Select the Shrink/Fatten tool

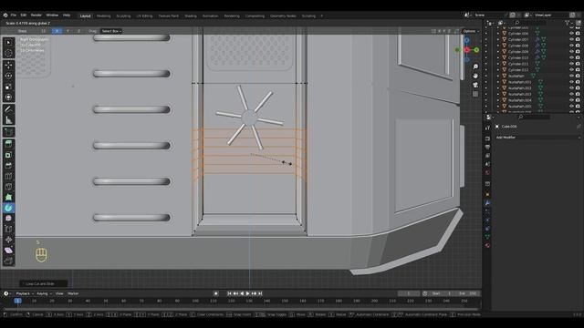pos(8,240)
